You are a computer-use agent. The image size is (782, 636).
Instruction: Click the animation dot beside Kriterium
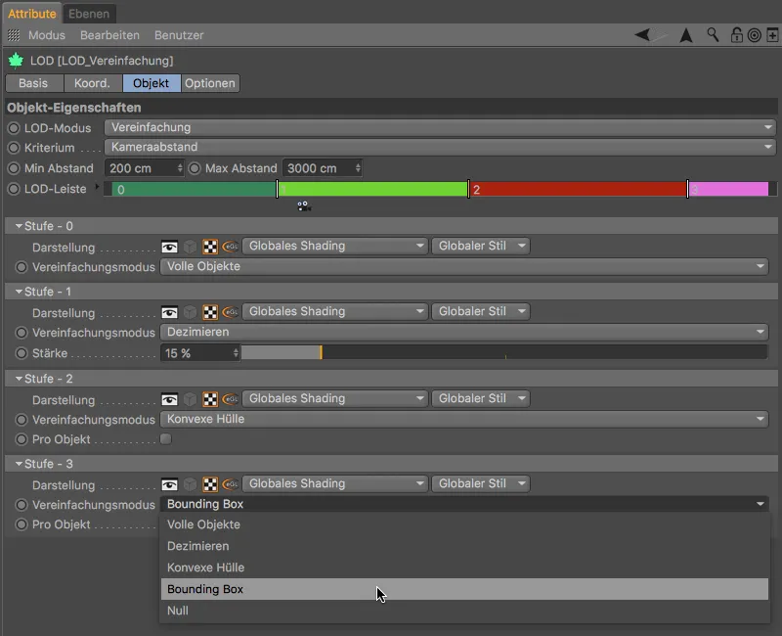click(x=14, y=148)
